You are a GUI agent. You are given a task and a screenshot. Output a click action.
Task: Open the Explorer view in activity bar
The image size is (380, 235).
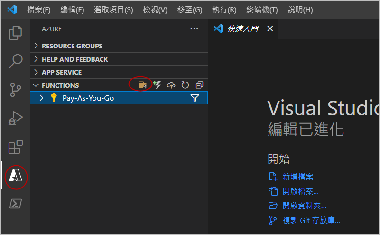pyautogui.click(x=16, y=33)
